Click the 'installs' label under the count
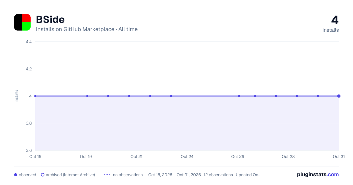353x185 pixels. (331, 30)
